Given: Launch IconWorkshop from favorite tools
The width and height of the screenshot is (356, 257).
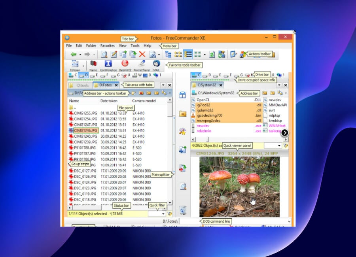Looking at the screenshot, I should [x=108, y=66].
